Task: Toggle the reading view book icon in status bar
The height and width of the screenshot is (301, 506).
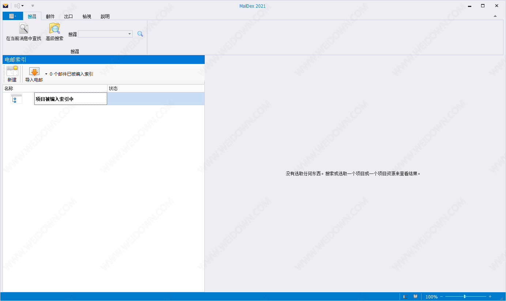Action: tap(415, 297)
